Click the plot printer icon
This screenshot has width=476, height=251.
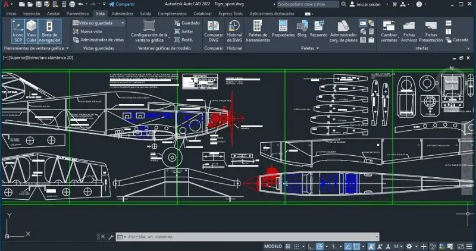(72, 4)
